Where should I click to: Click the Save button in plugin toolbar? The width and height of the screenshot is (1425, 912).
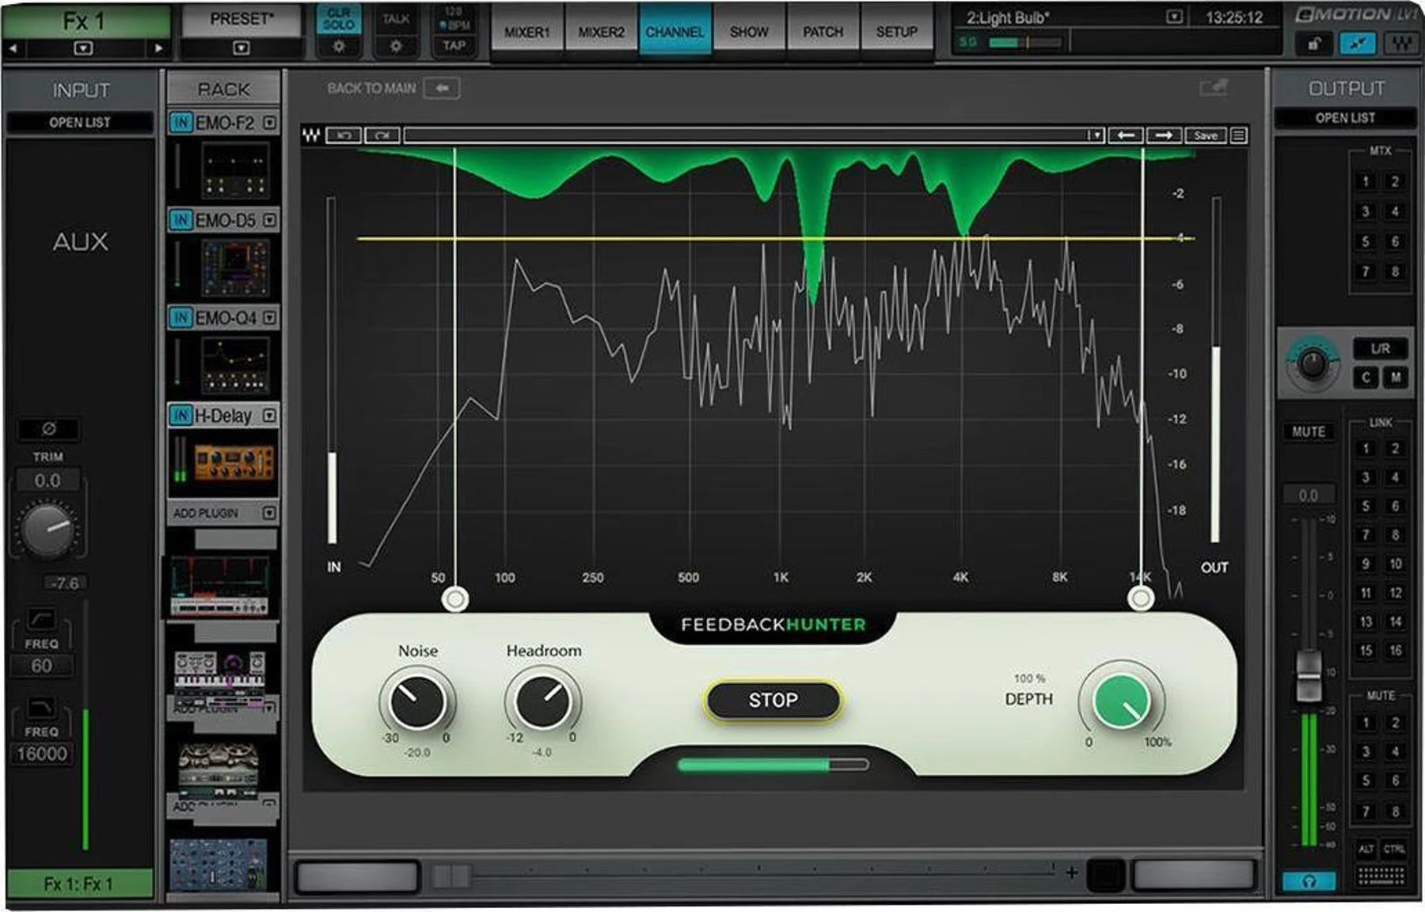(x=1205, y=135)
